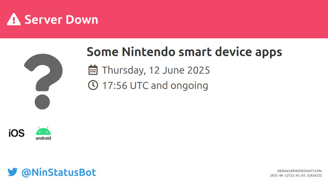Click the calendar icon beside the date

pos(93,70)
